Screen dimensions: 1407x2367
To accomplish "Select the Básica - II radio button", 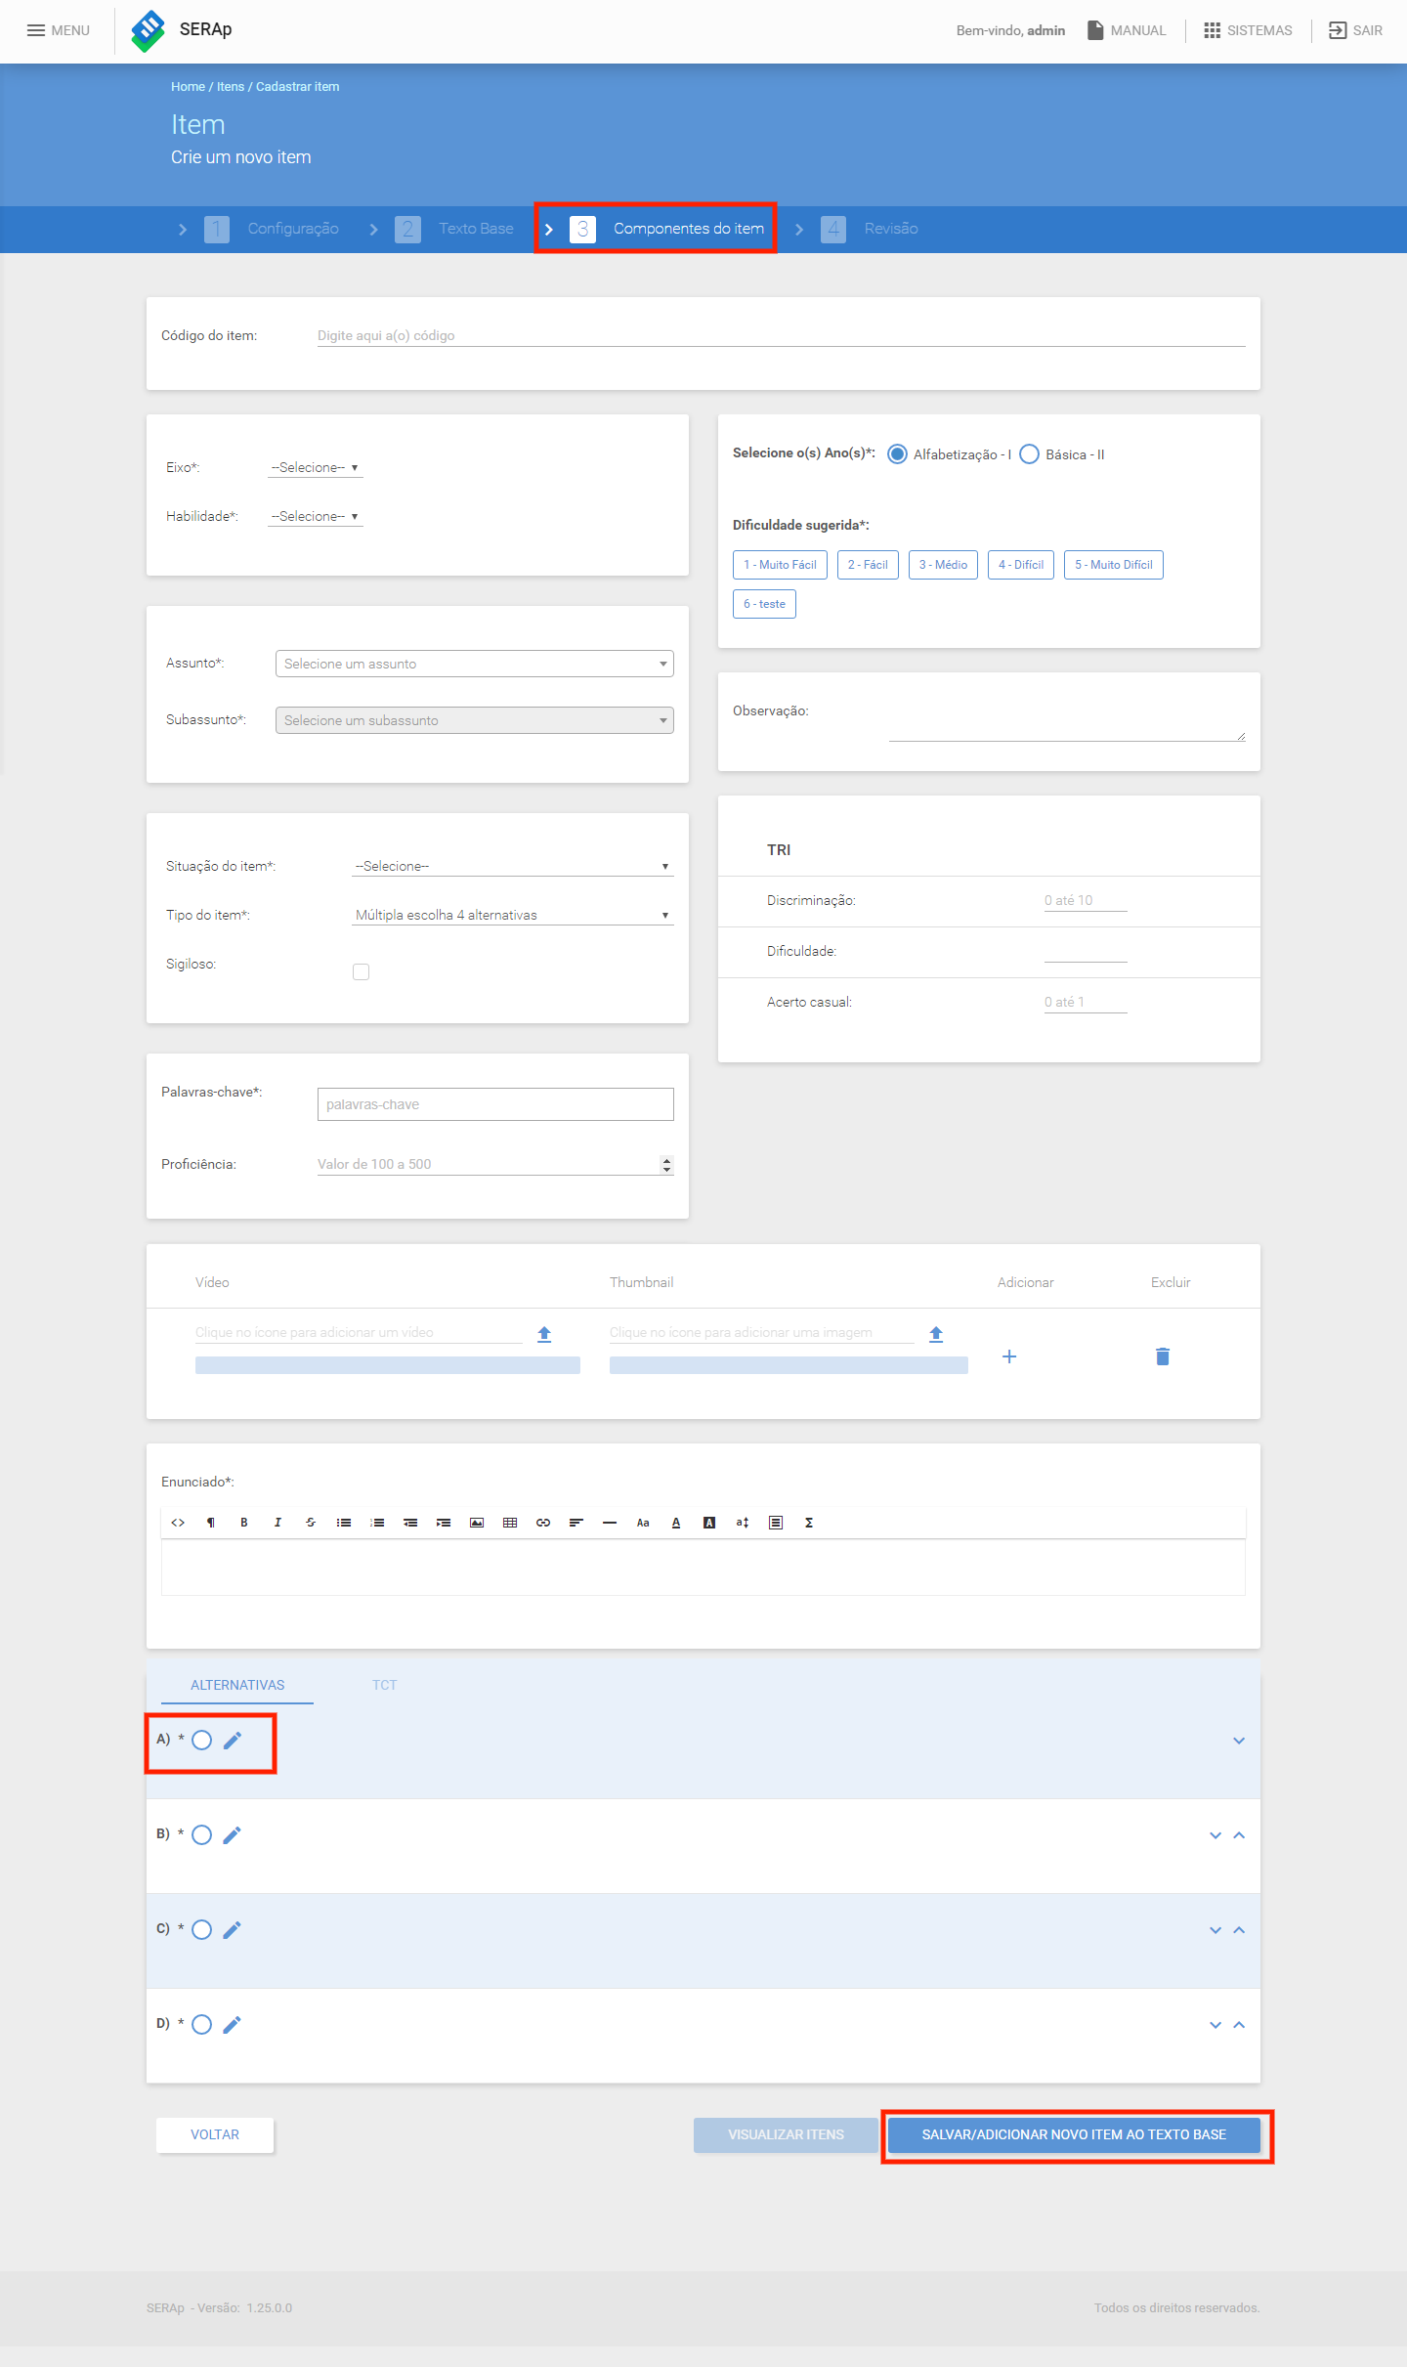I will (x=1029, y=454).
